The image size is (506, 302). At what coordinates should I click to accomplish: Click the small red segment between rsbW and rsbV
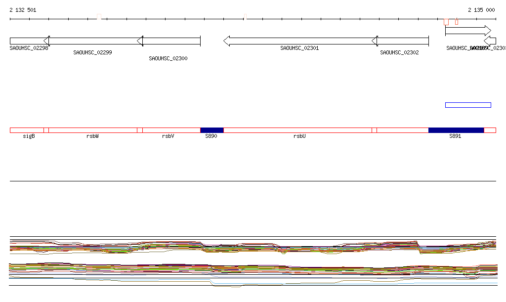pyautogui.click(x=140, y=130)
